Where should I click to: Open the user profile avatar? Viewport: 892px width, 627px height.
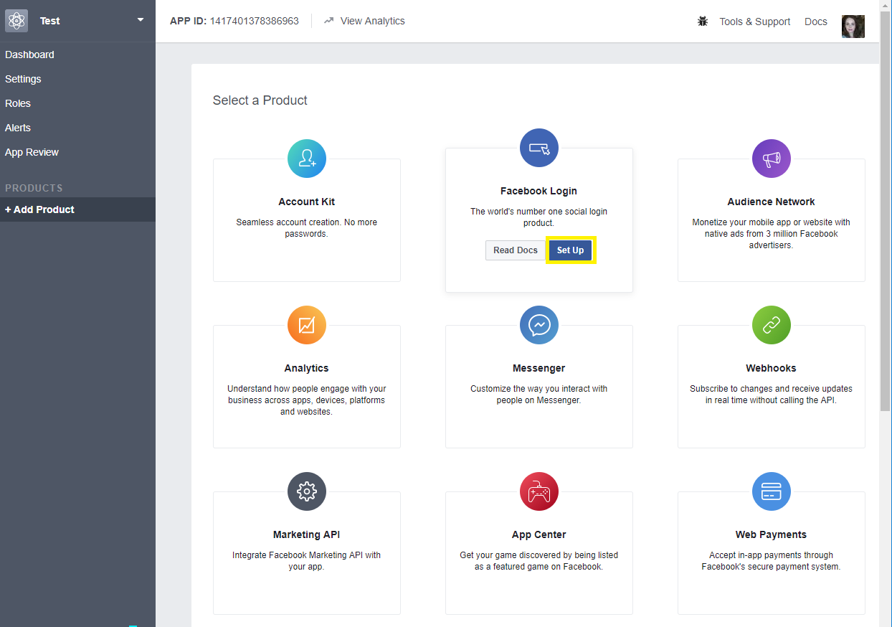[x=853, y=26]
